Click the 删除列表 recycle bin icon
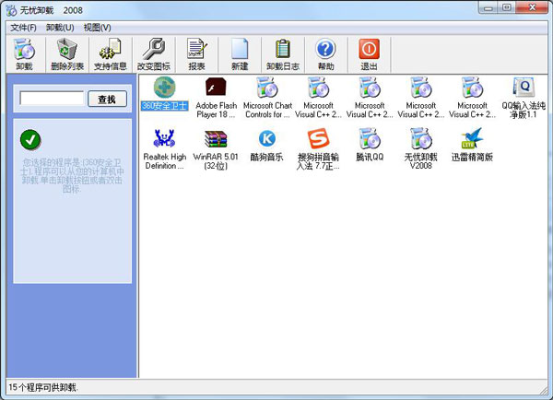The image size is (553, 400). pyautogui.click(x=67, y=54)
